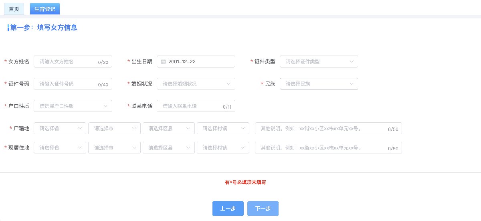481x221 pixels.
Task: Open 现居住地 village 请选择村镇 dropdown
Action: [223, 148]
